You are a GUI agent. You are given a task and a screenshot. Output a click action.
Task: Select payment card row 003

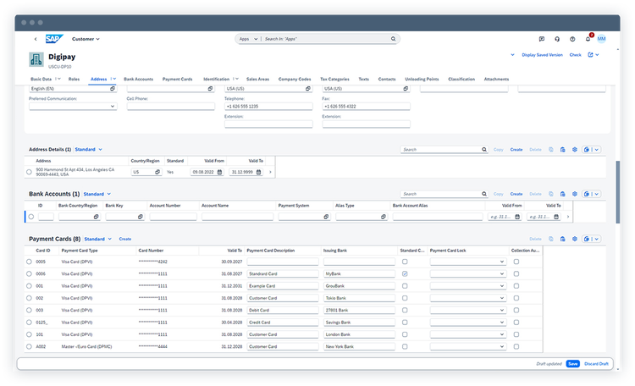coord(29,311)
